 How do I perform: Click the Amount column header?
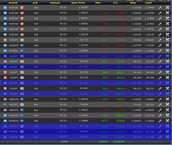point(55,3)
